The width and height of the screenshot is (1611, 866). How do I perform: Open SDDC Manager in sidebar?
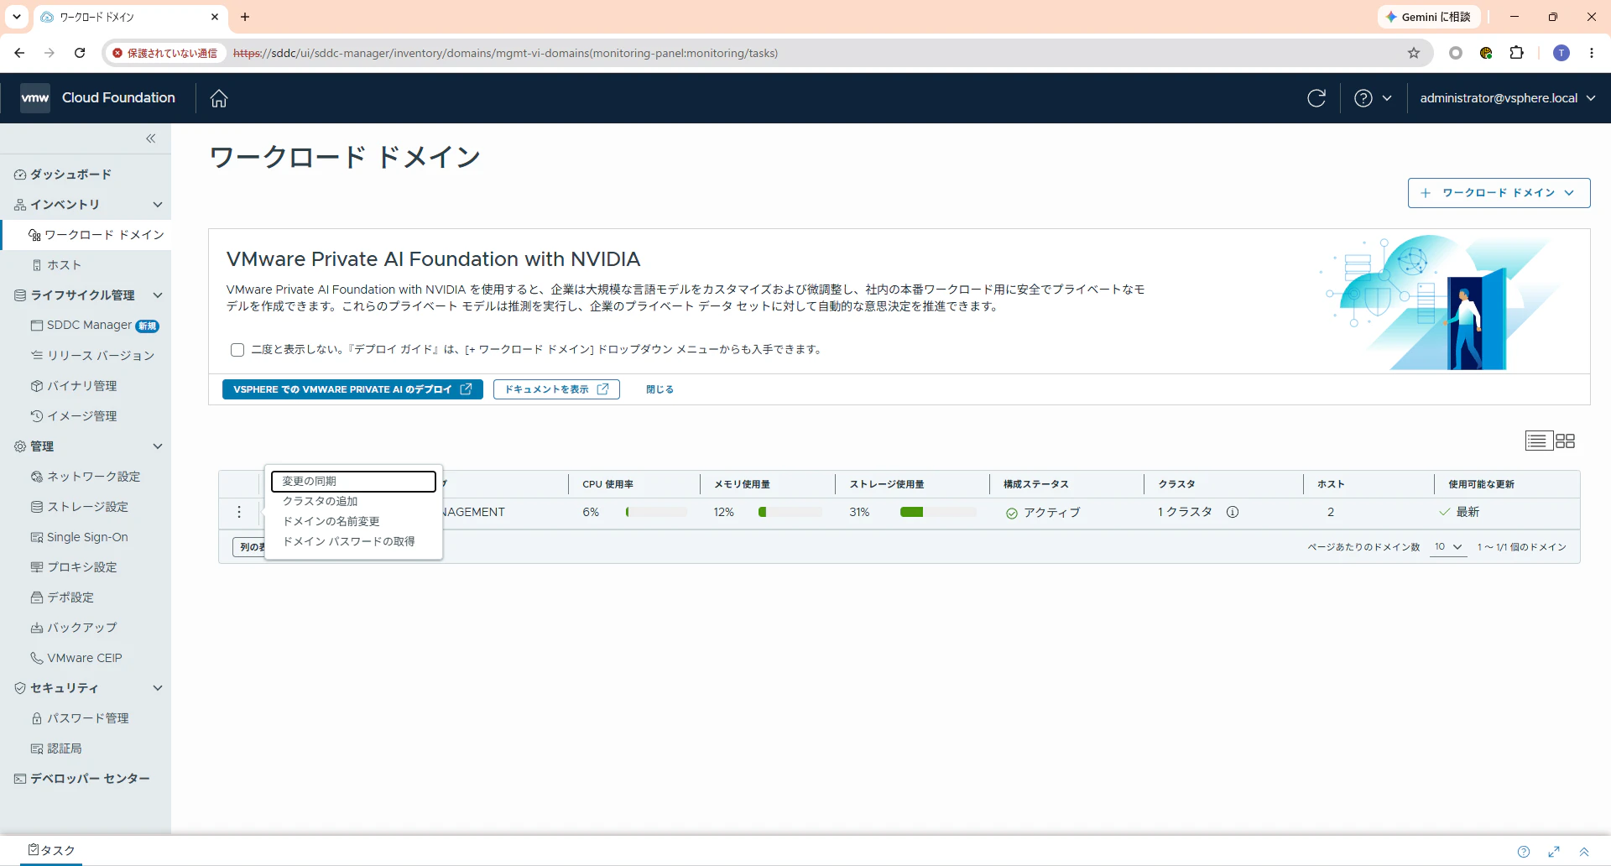coord(89,326)
